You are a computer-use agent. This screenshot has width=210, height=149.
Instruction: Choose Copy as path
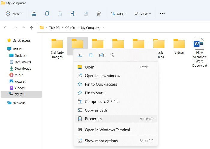click(116, 110)
